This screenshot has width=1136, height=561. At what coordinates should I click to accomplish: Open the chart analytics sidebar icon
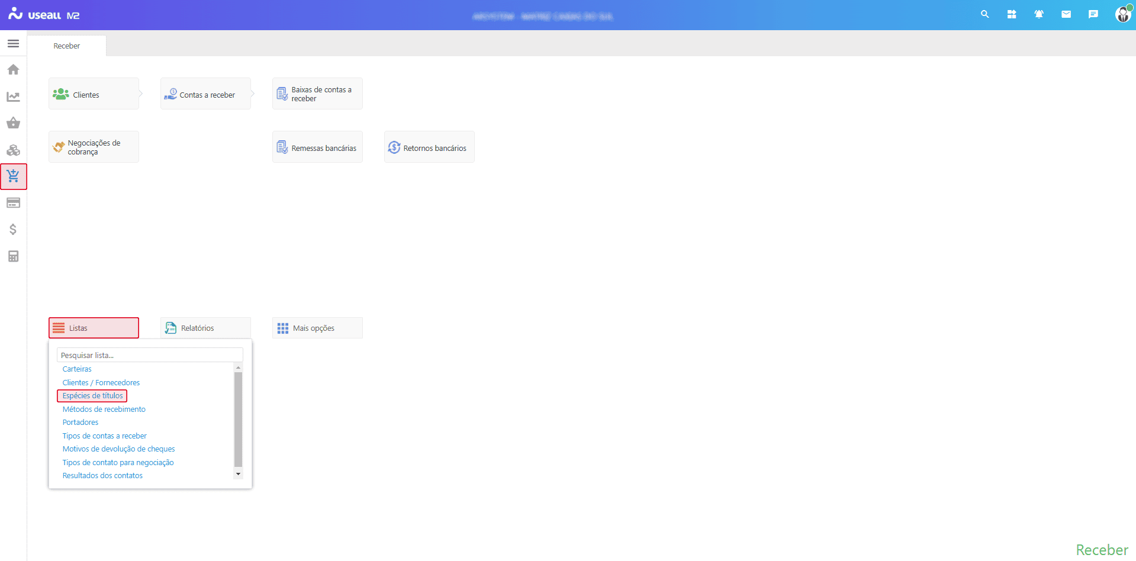point(13,96)
